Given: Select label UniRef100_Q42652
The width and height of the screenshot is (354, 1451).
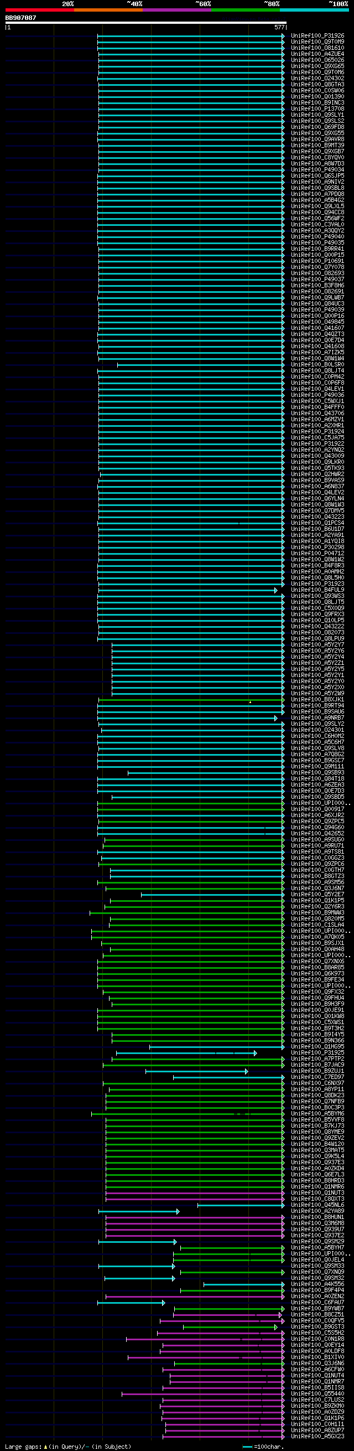Looking at the screenshot, I should tap(317, 834).
